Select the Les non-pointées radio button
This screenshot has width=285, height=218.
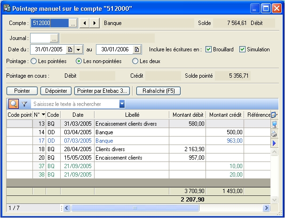click(x=79, y=61)
